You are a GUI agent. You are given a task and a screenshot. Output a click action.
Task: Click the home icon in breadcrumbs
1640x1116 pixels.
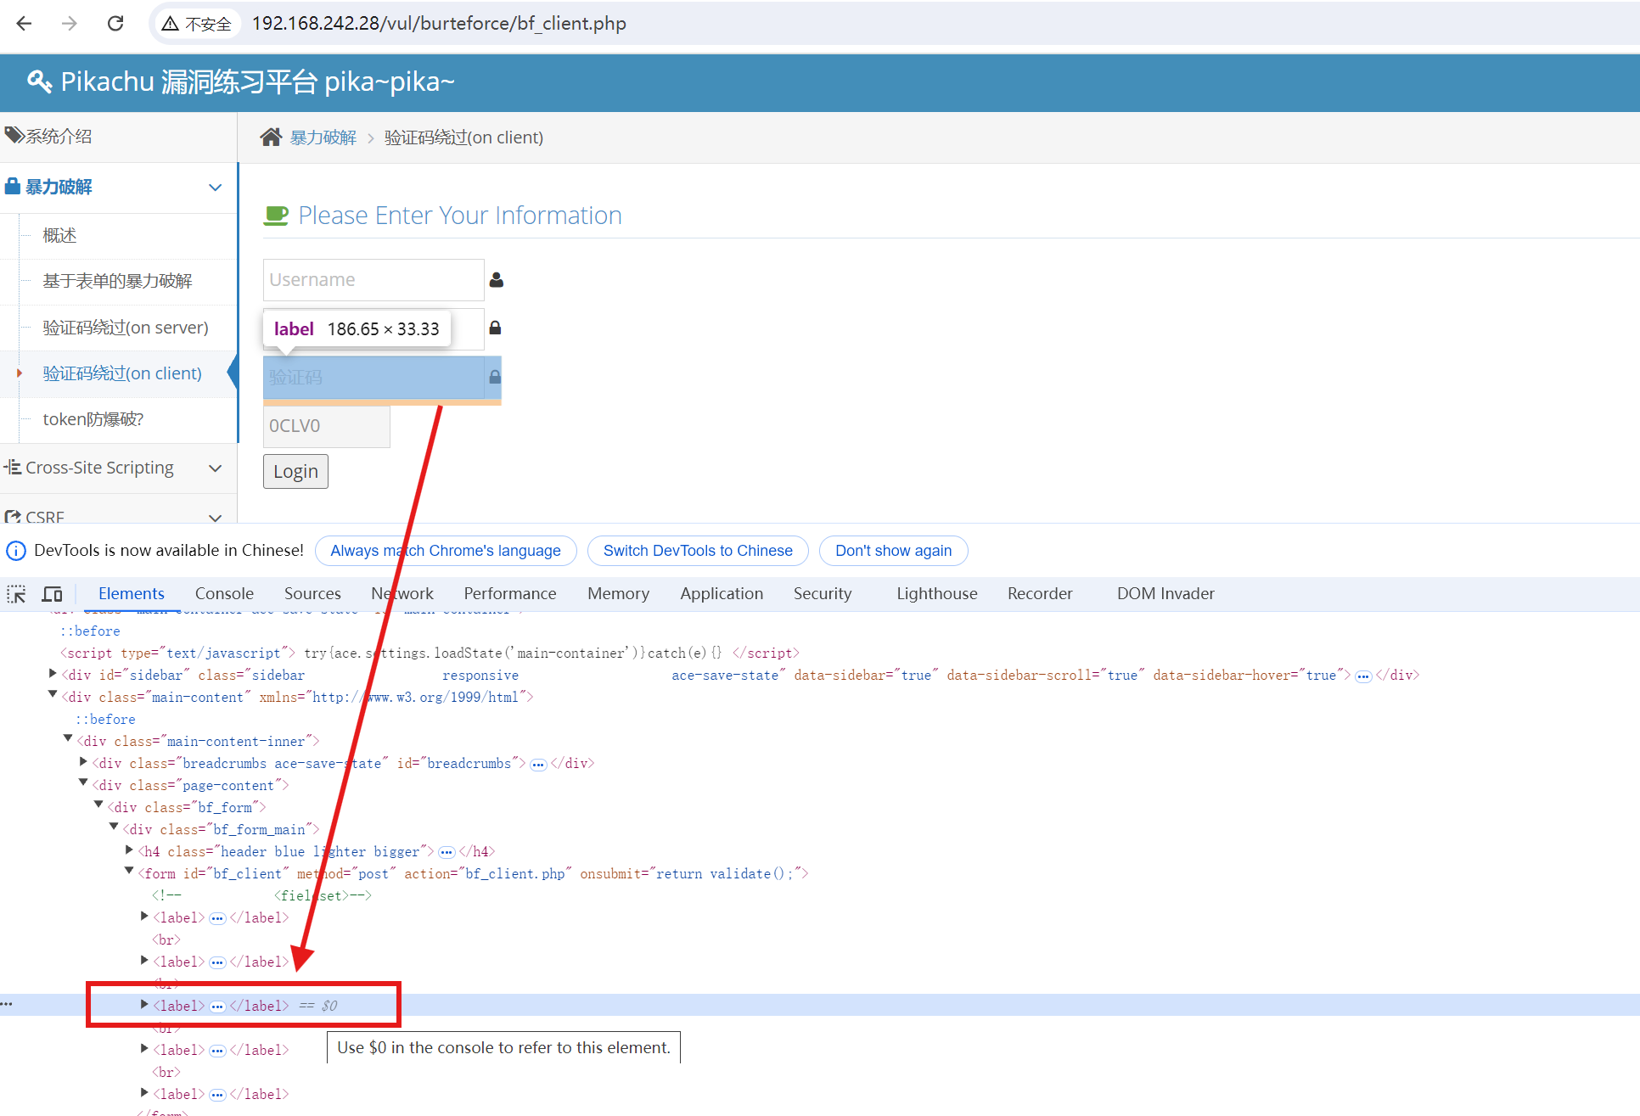pyautogui.click(x=271, y=137)
